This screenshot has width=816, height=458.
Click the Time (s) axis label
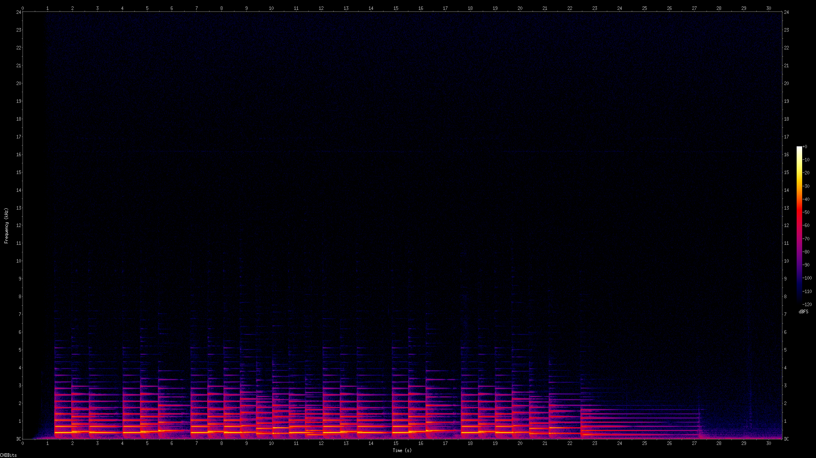(x=402, y=450)
